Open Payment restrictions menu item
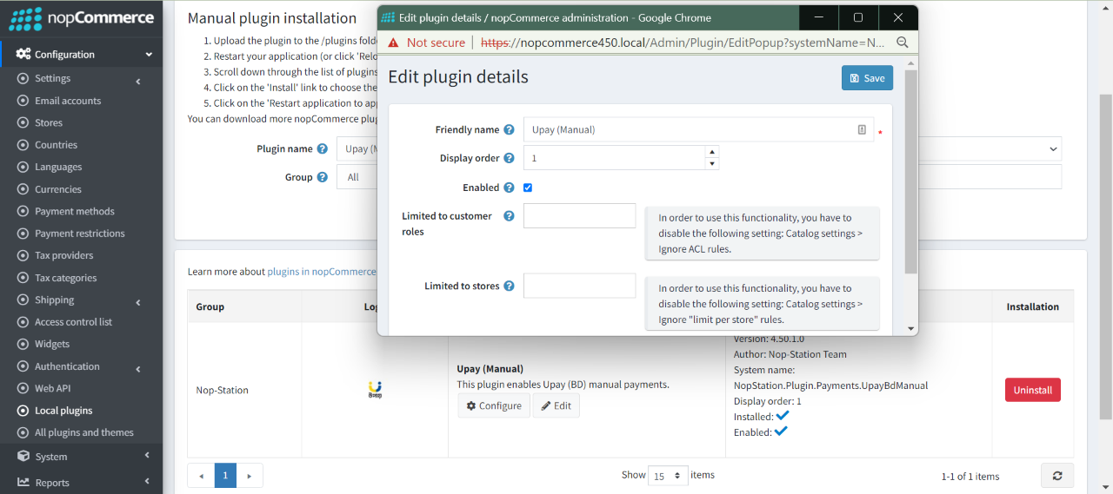This screenshot has height=494, width=1113. point(80,234)
